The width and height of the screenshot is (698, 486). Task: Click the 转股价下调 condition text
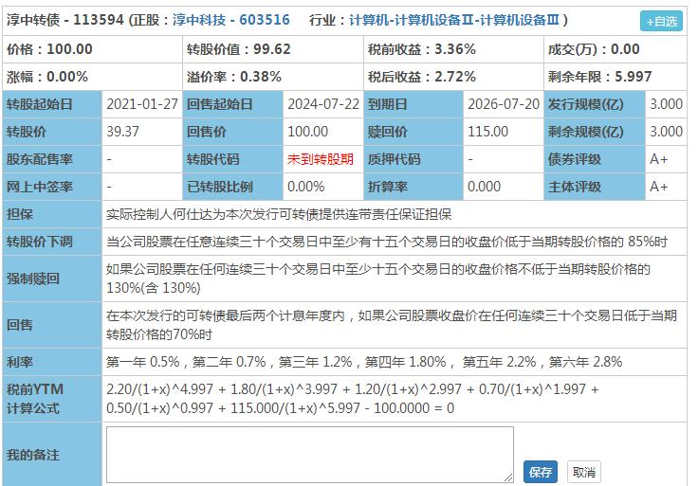pos(387,242)
